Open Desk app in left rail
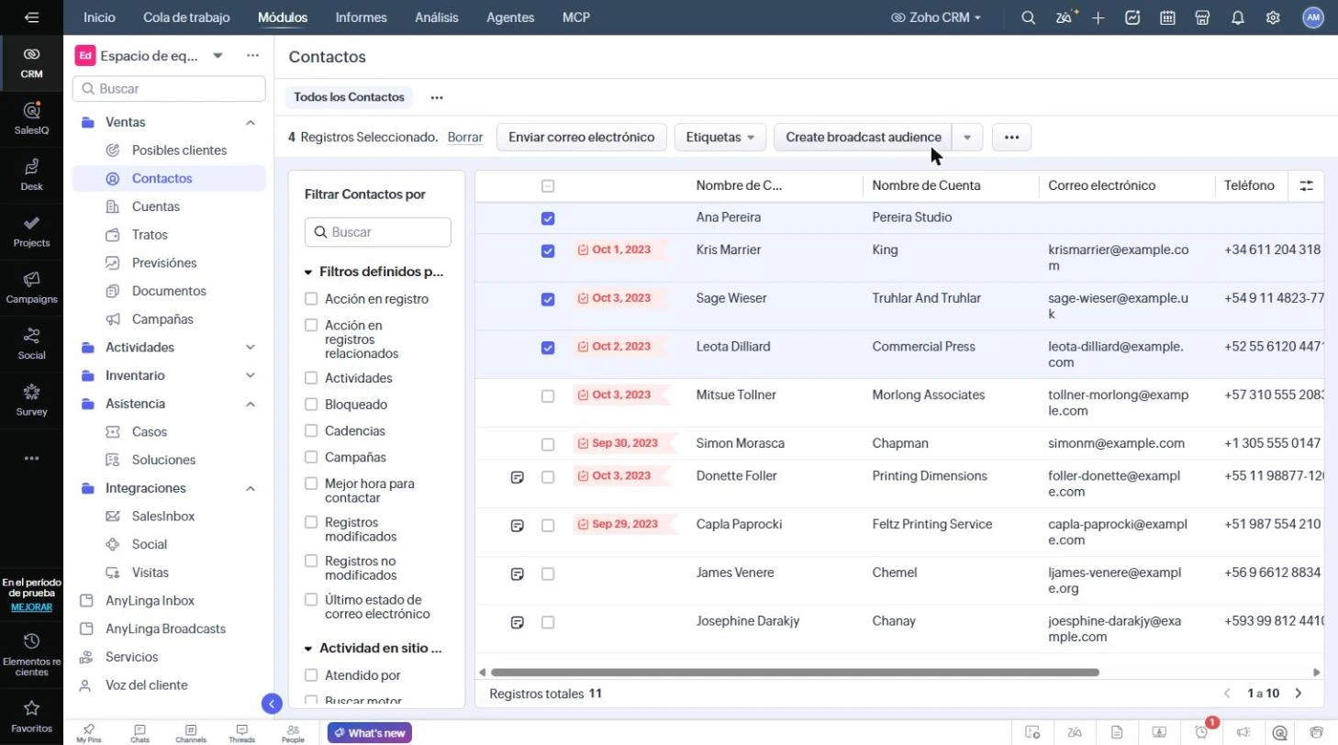This screenshot has width=1338, height=745. pos(31,174)
